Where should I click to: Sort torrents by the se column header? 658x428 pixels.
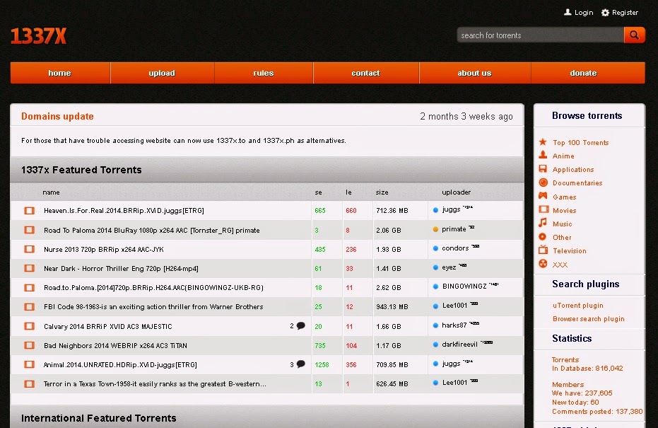[x=318, y=192]
